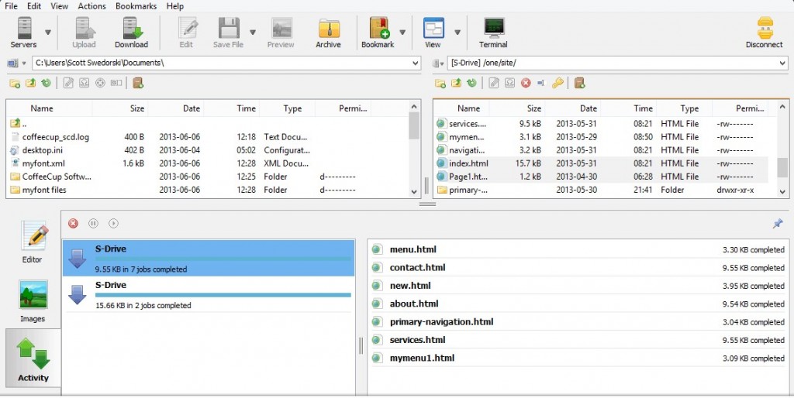Viewport: 794px width, 398px height.
Task: Click the Download toolbar button
Action: [x=131, y=33]
